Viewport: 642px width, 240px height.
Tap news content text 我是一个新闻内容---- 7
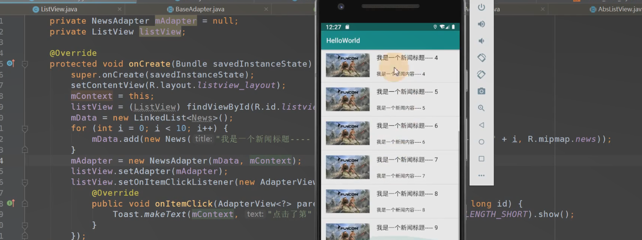coord(401,176)
